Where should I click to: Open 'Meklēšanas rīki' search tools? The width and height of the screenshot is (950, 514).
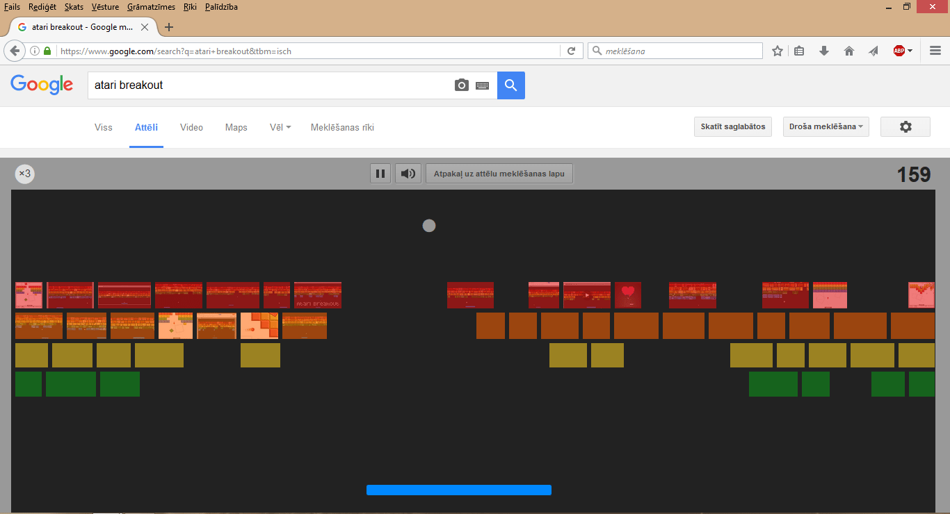pyautogui.click(x=342, y=127)
